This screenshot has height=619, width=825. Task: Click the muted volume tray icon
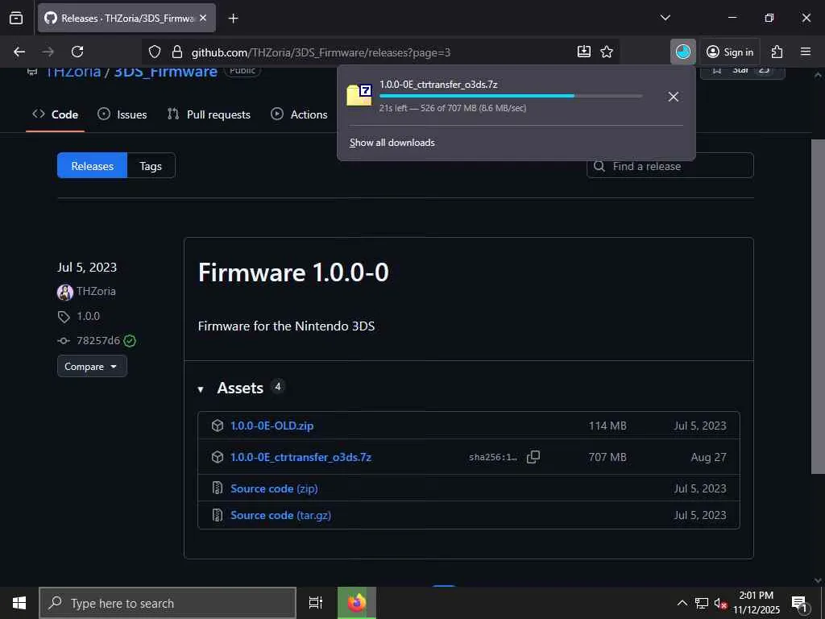tap(719, 603)
